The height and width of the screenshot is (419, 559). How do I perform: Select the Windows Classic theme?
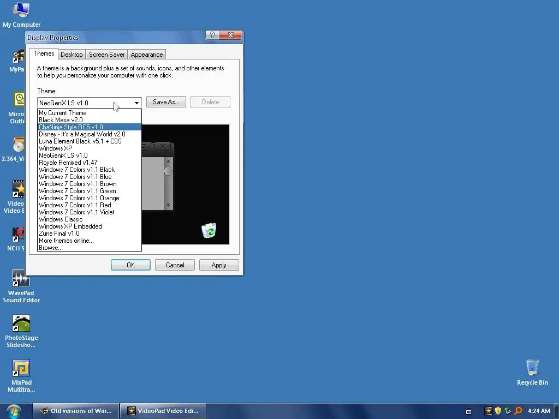(x=90, y=219)
